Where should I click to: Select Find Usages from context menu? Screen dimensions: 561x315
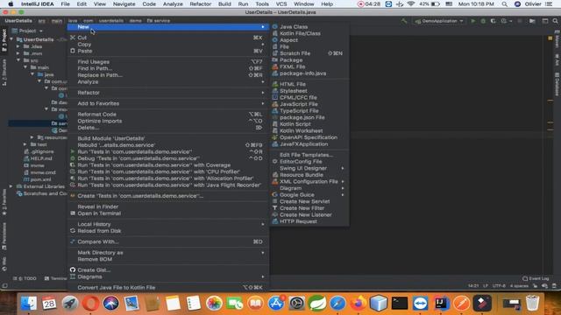click(168, 62)
